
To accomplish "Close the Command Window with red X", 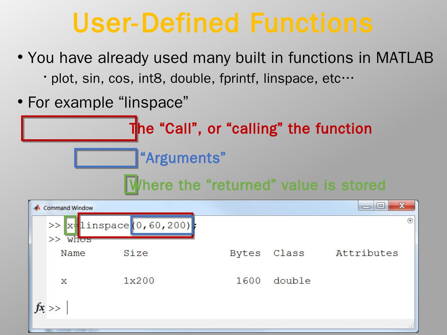I will click(402, 206).
